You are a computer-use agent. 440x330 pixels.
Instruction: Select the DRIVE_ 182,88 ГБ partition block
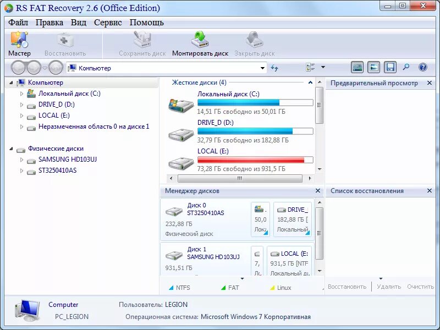pyautogui.click(x=293, y=219)
